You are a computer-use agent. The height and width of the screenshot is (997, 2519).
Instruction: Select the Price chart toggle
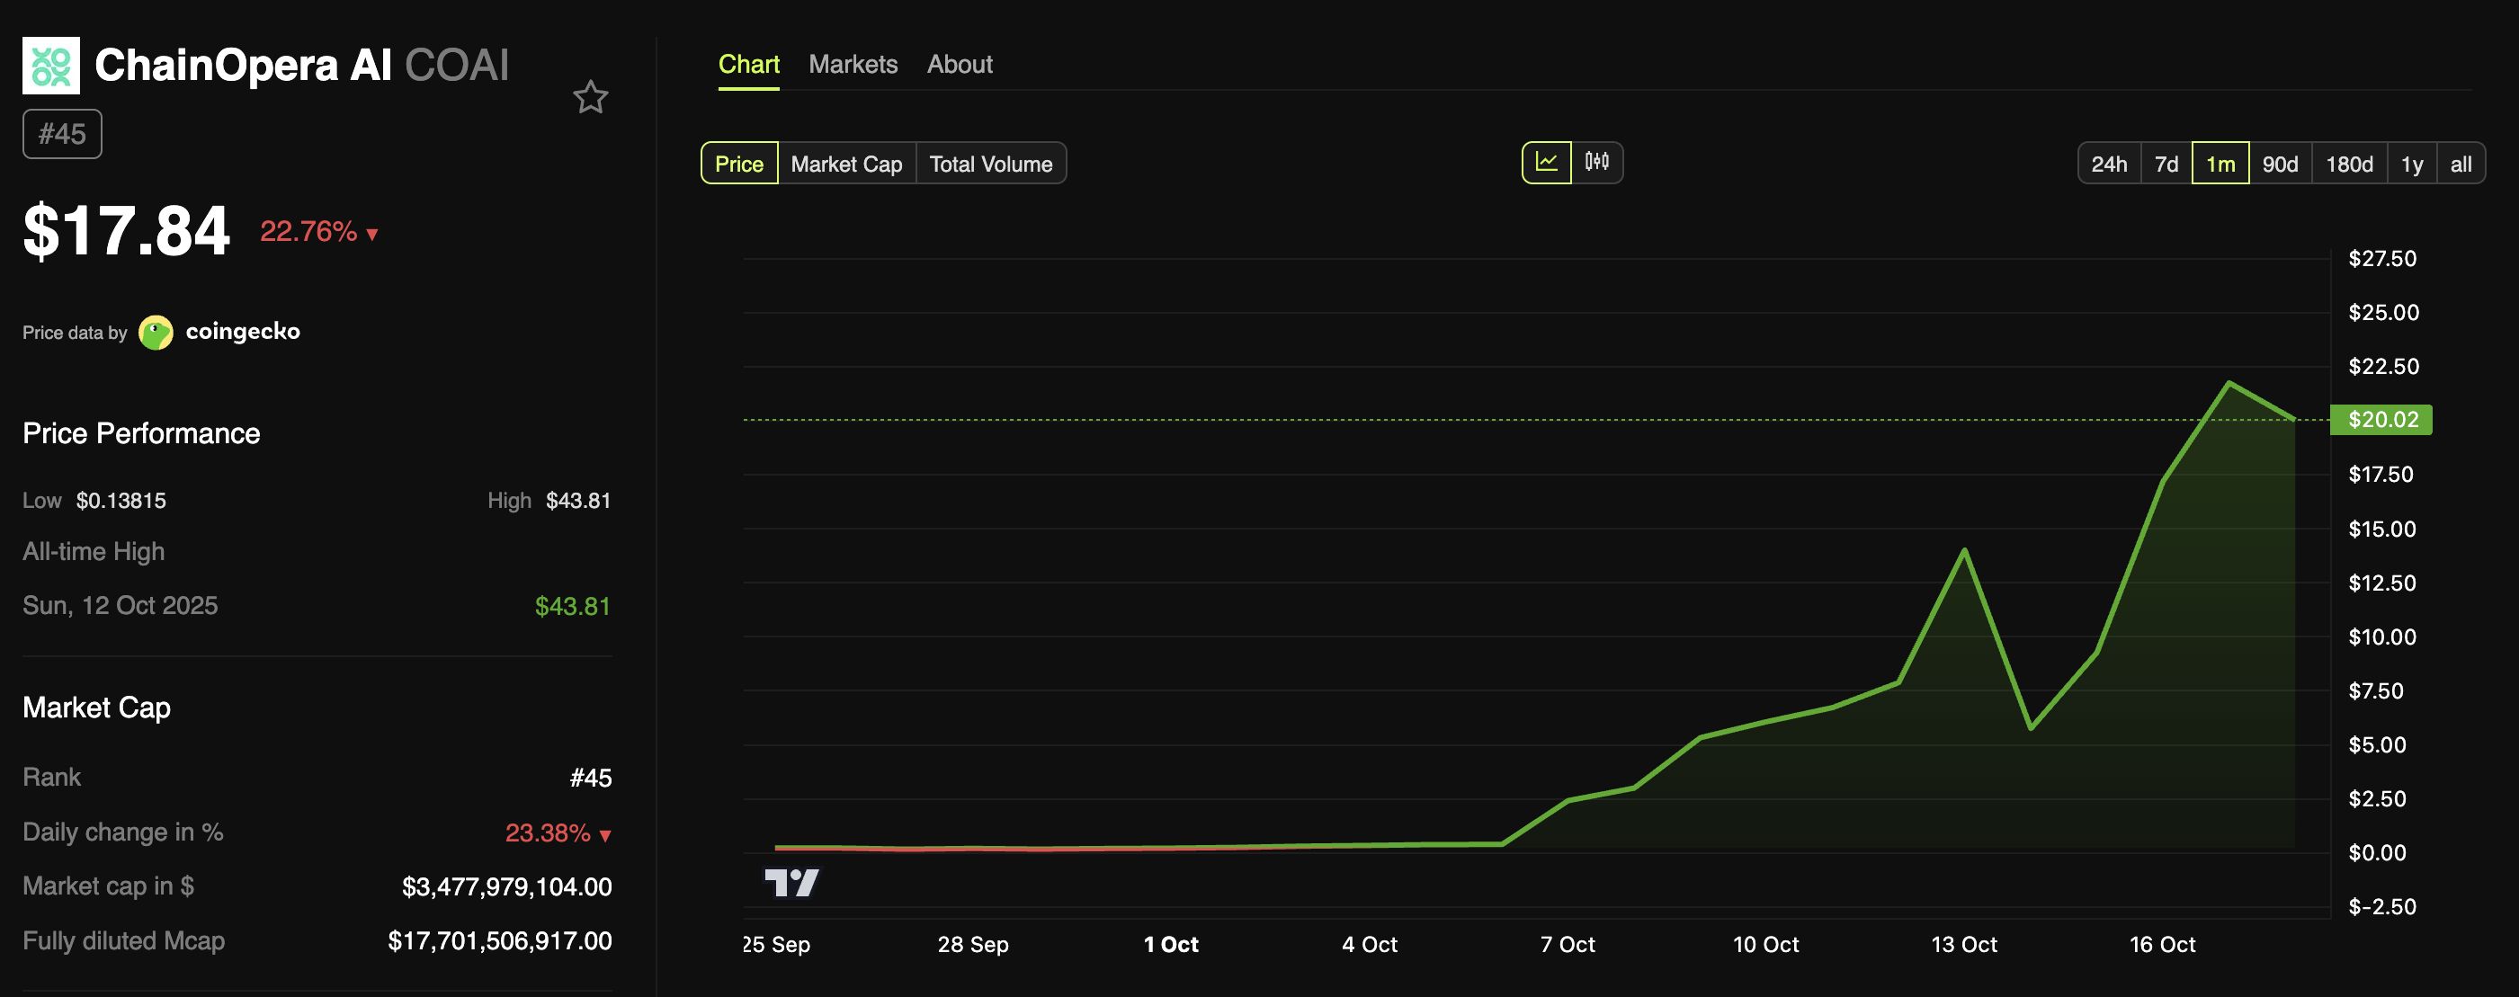(x=738, y=164)
